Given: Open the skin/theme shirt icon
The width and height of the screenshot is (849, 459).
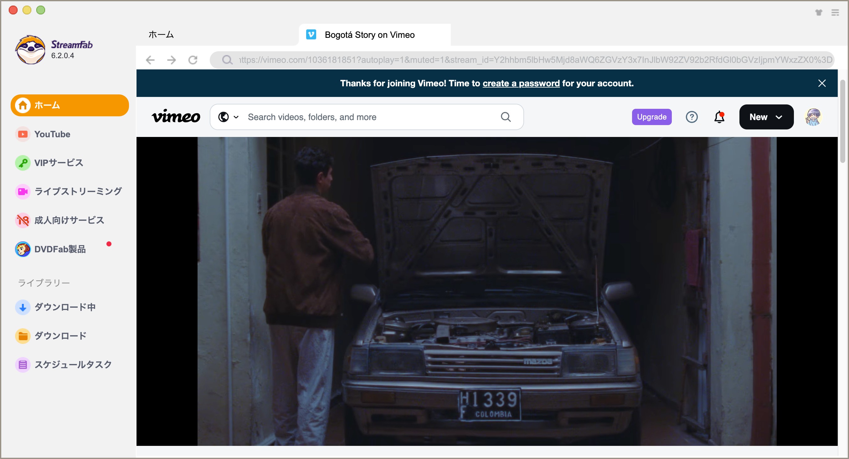Looking at the screenshot, I should point(818,13).
